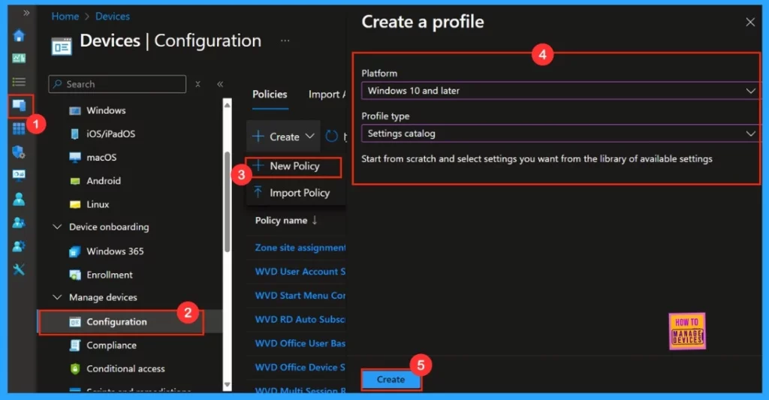The image size is (769, 400).
Task: Click Home breadcrumb link
Action: point(65,17)
